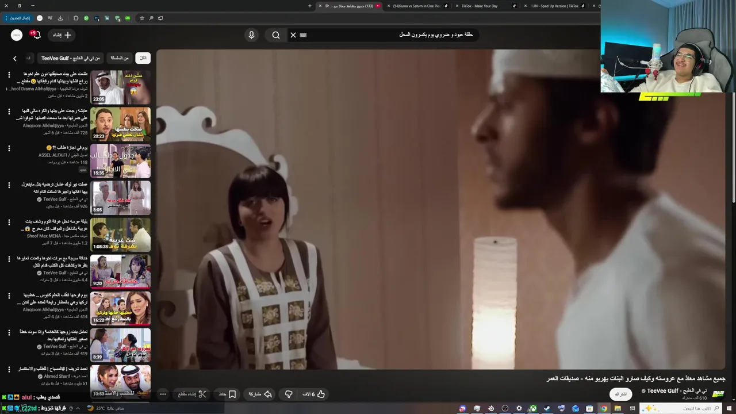This screenshot has width=736, height=414.
Task: Open the 9:20 recommended video thumbnail
Action: point(120,271)
